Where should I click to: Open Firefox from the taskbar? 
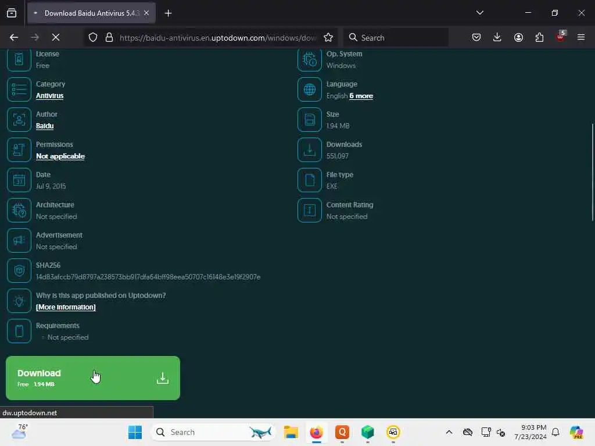pos(317,432)
